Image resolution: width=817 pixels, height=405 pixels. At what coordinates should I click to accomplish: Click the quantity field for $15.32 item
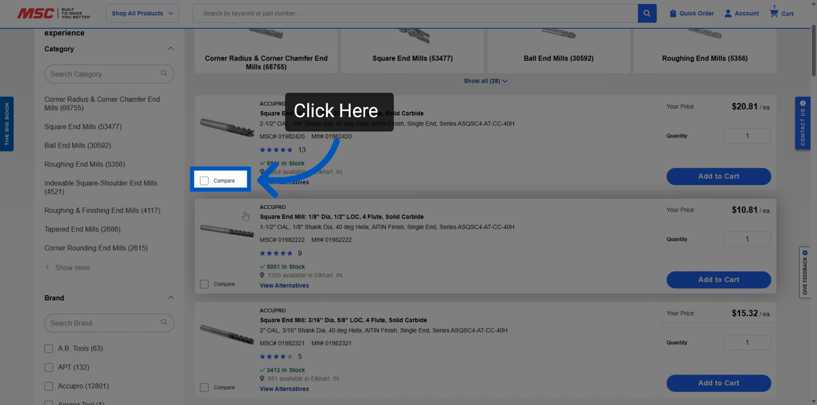(x=747, y=343)
